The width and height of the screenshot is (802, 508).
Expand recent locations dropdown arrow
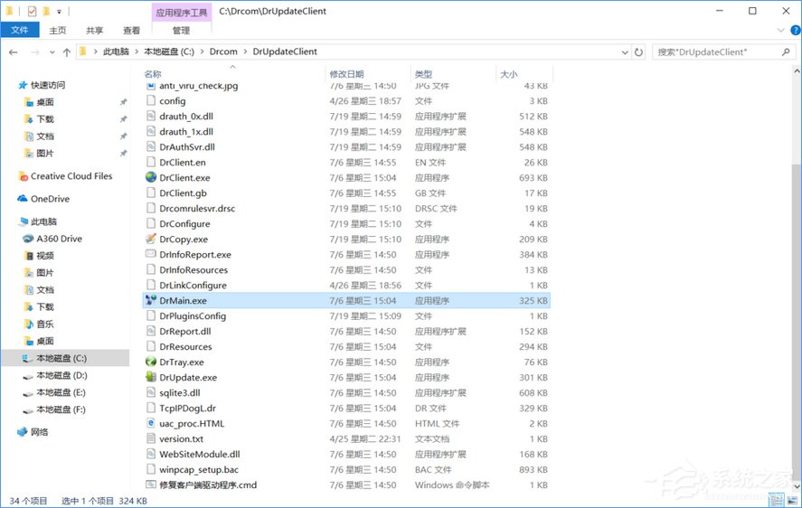(52, 52)
